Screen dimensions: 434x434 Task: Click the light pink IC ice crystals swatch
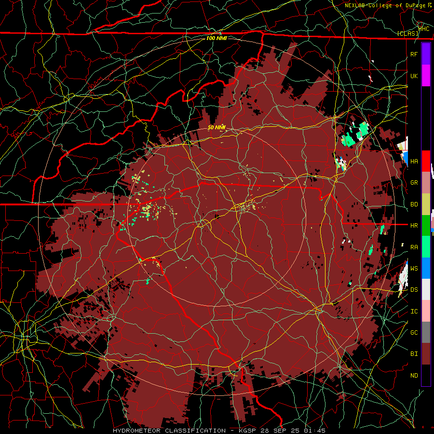(426, 311)
